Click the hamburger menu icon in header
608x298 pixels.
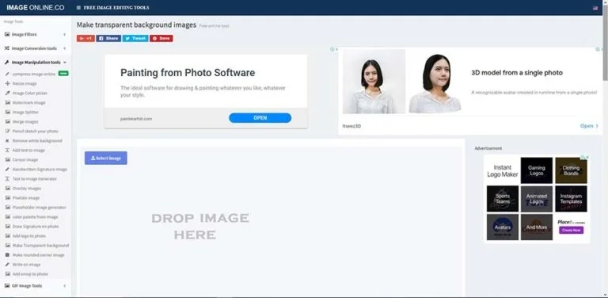click(78, 7)
